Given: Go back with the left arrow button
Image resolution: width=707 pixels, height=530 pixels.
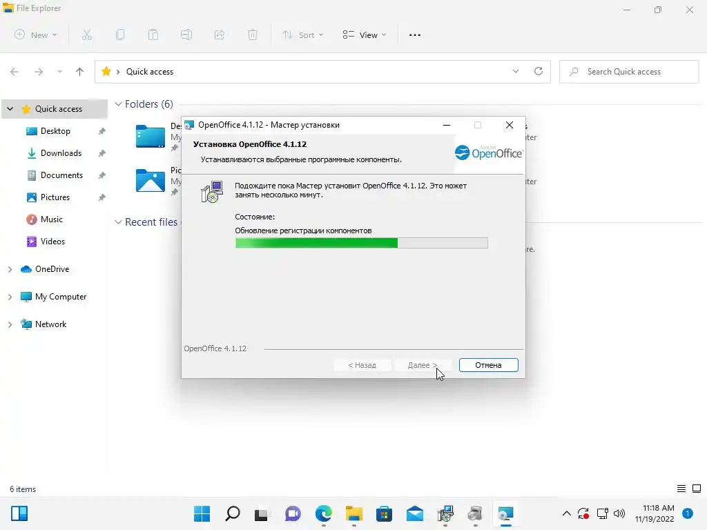Looking at the screenshot, I should [x=14, y=72].
